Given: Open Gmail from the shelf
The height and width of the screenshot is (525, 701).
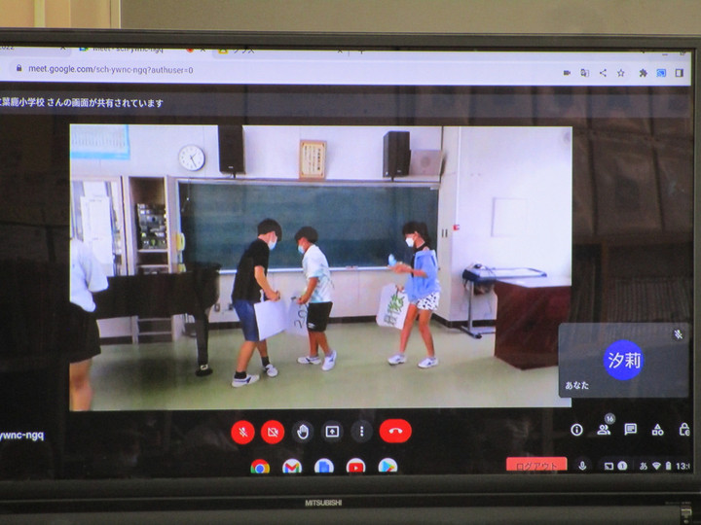Looking at the screenshot, I should coord(292,467).
